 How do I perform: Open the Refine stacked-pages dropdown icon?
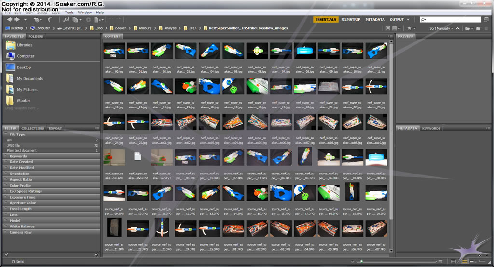[77, 20]
